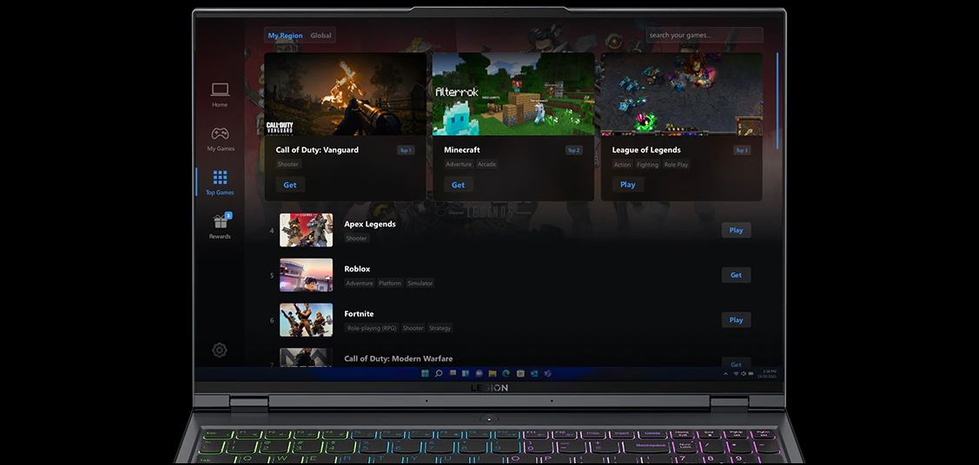Select the Fighting tag
Screen dimensions: 979x465
[x=647, y=165]
